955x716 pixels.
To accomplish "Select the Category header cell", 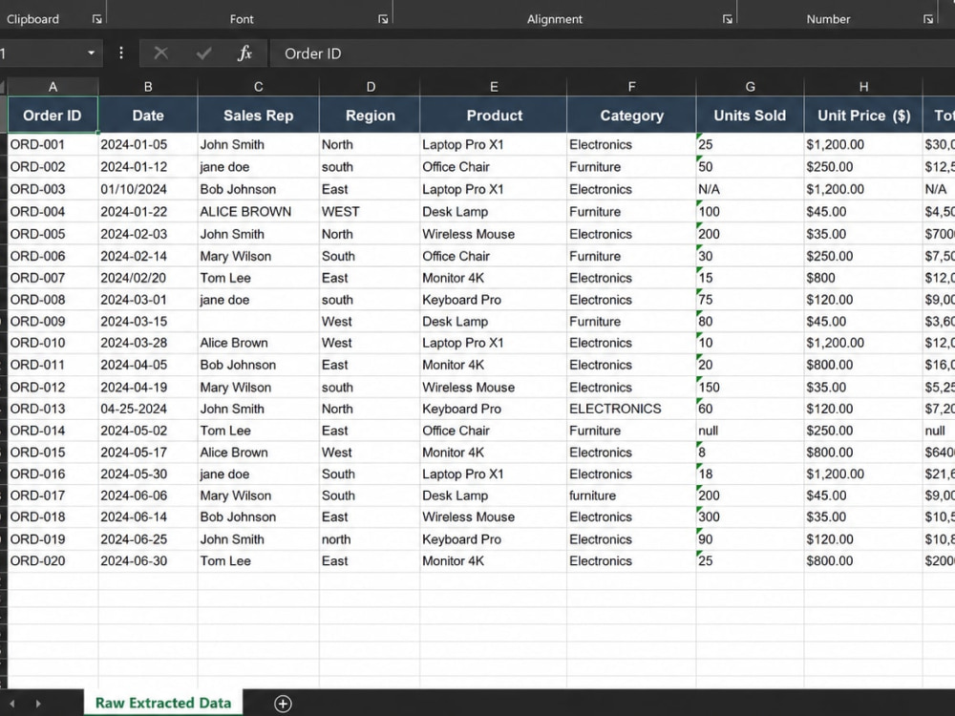I will (x=631, y=116).
